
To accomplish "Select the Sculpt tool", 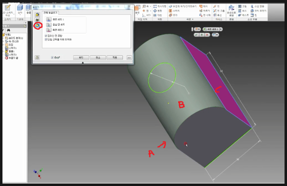I will [173, 15].
